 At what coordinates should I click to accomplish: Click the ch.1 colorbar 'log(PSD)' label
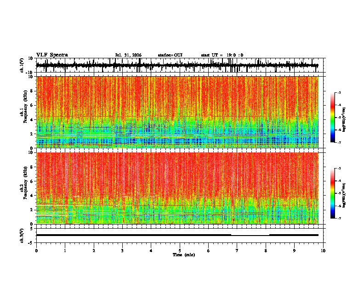tap(344, 120)
